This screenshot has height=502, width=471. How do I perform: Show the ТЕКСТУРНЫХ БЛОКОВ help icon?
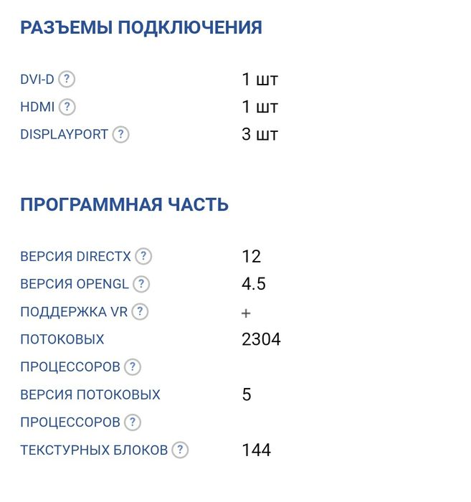pos(180,450)
